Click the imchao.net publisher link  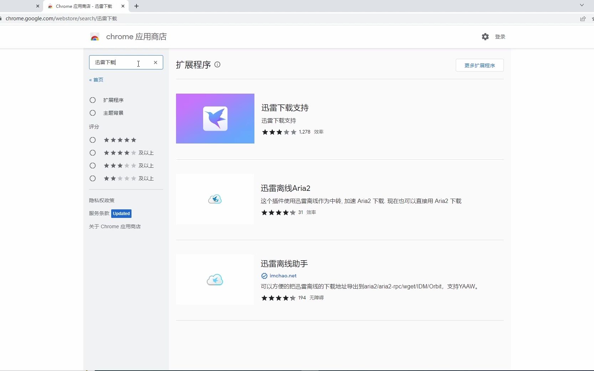pos(283,276)
